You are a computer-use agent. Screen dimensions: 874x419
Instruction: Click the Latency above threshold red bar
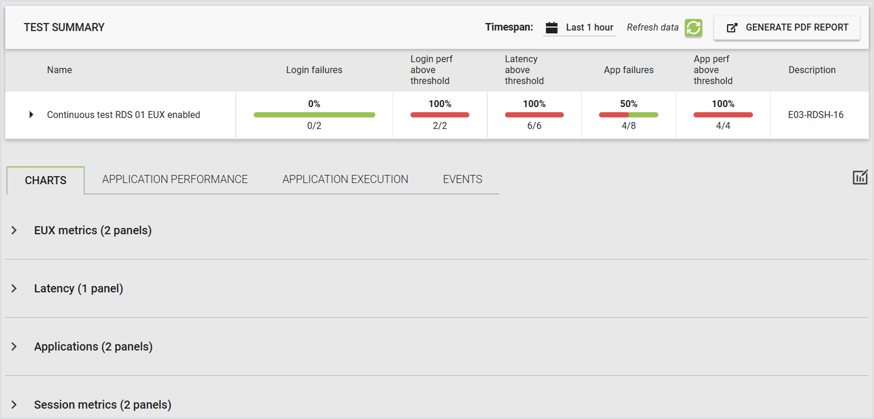tap(534, 115)
